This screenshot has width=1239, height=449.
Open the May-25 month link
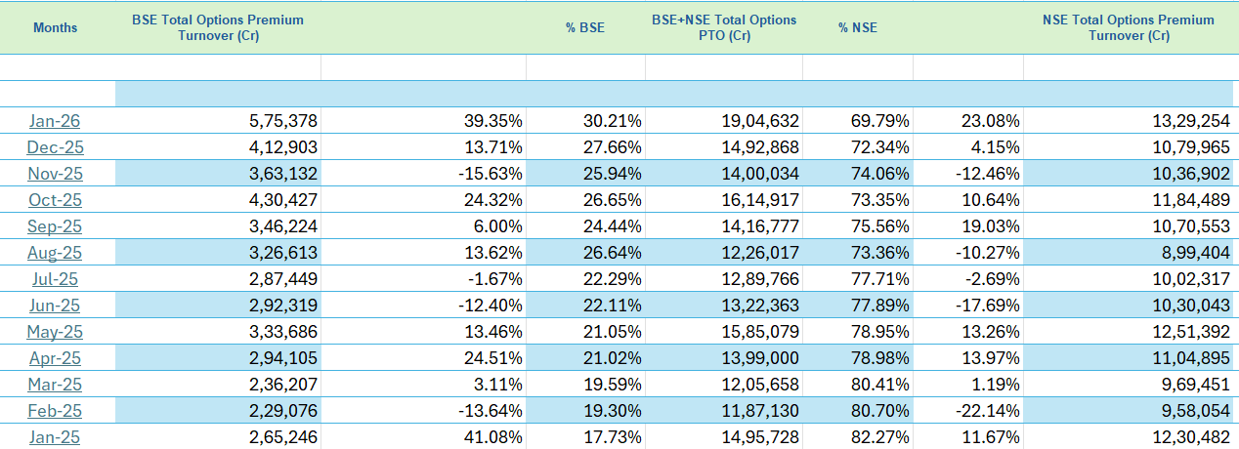(55, 332)
